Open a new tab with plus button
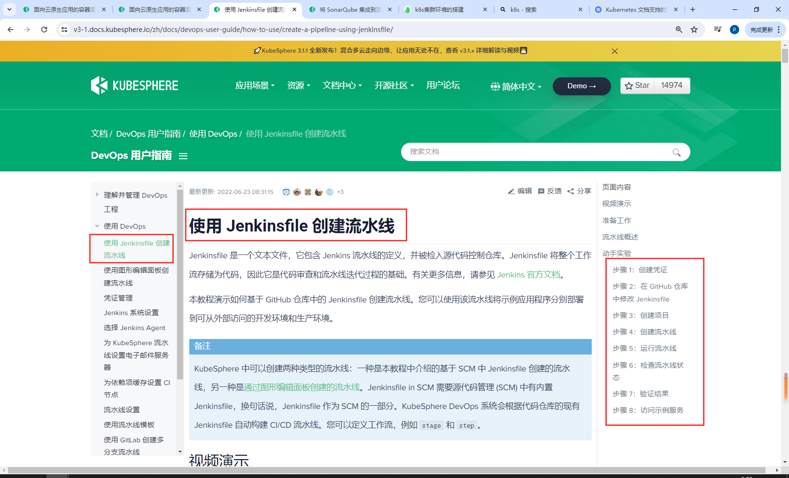The height and width of the screenshot is (478, 789). [693, 9]
